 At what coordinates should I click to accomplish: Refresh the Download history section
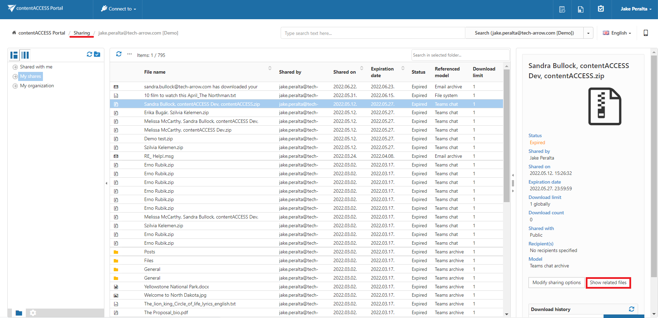[x=631, y=309]
